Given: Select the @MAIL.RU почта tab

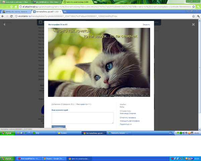Looking at the screenshot, I should tap(16, 12).
